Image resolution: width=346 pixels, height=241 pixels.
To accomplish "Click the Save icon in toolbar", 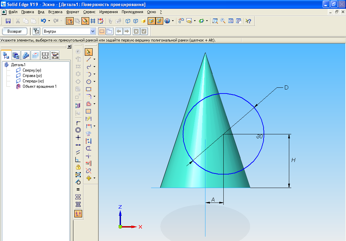I will pyautogui.click(x=8, y=21).
